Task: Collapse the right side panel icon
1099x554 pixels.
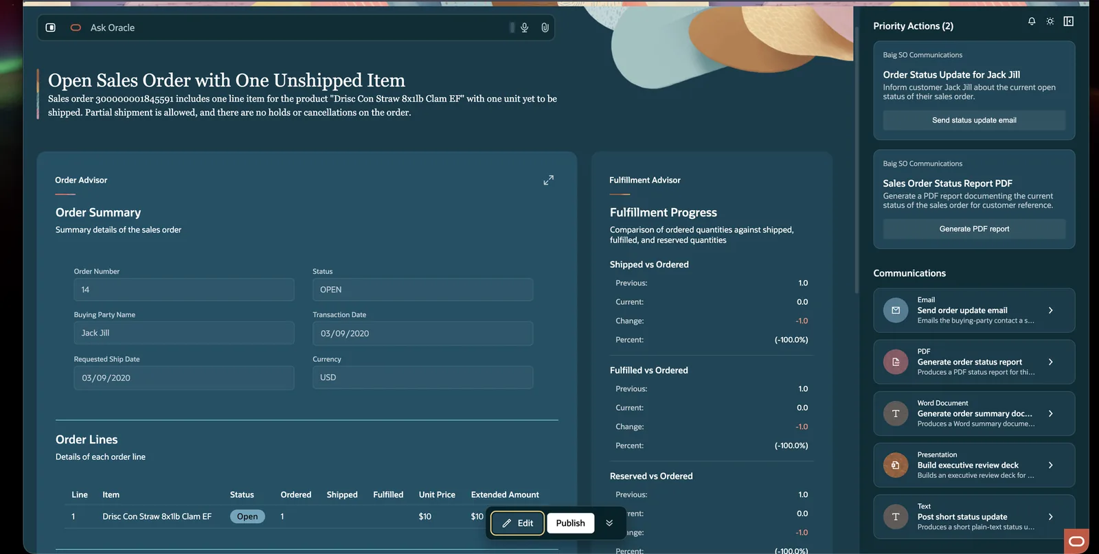Action: pyautogui.click(x=1069, y=21)
